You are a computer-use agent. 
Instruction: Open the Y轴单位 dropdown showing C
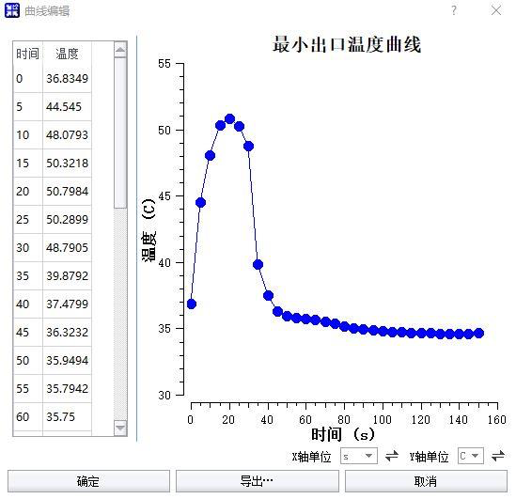click(x=471, y=456)
